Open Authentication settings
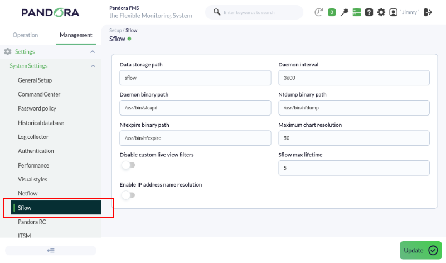 [x=36, y=151]
